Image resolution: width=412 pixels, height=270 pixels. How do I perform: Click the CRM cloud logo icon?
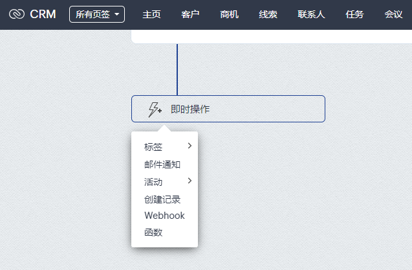(16, 14)
